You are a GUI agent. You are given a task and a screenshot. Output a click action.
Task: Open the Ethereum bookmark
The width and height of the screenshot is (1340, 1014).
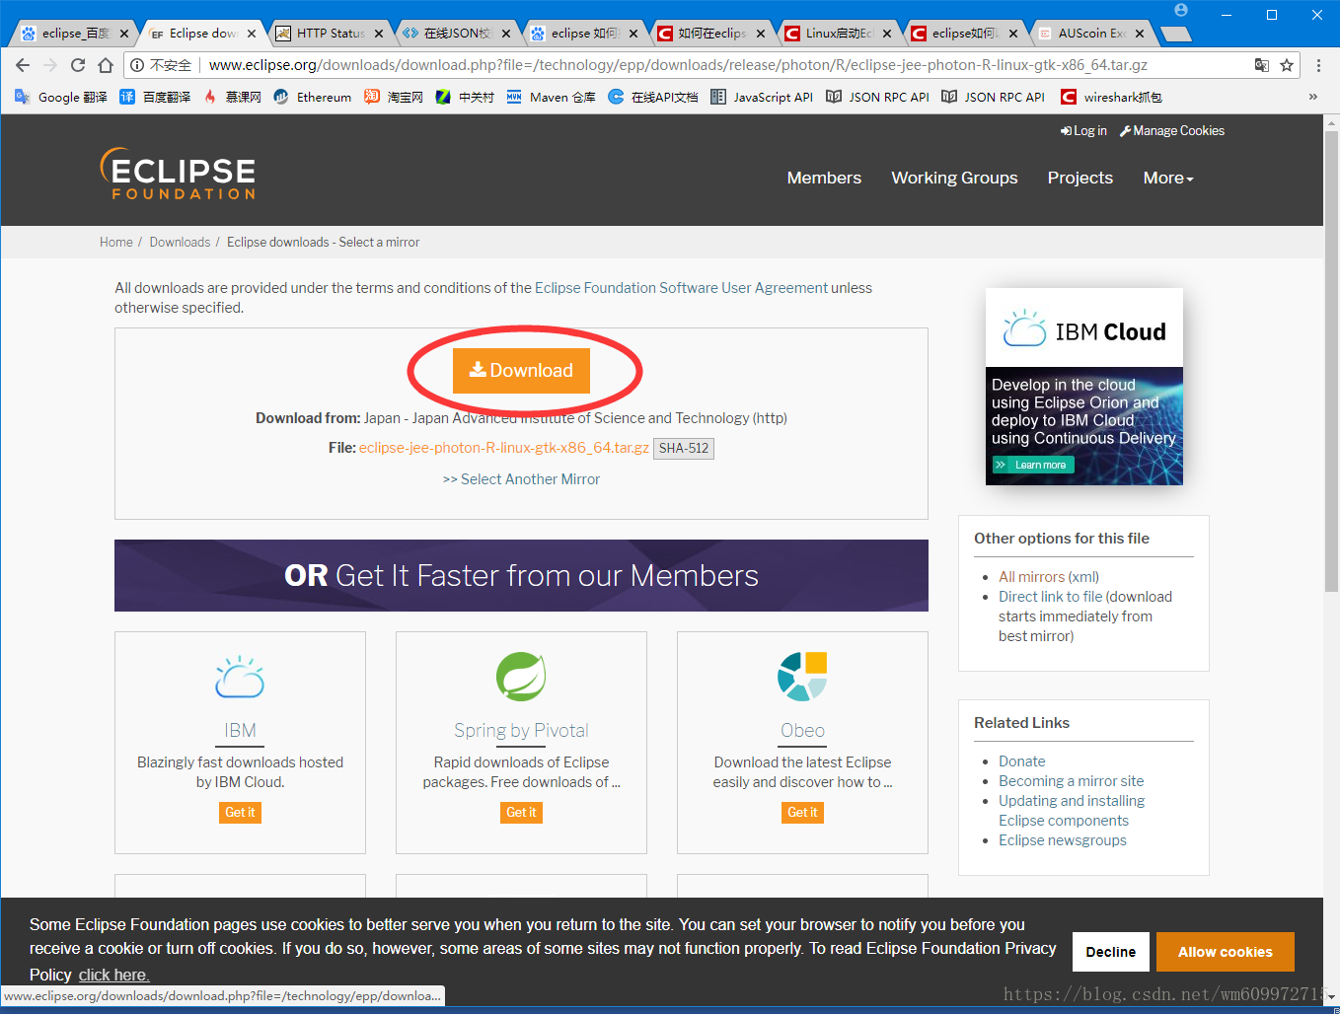(x=312, y=96)
